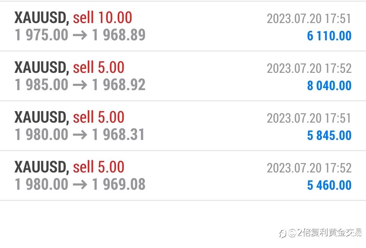Click the arrow between 1 980.00 and 1 968.31

click(80, 135)
